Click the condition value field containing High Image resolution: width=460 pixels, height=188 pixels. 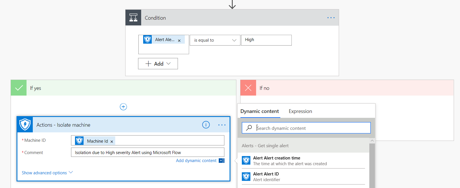(x=266, y=40)
